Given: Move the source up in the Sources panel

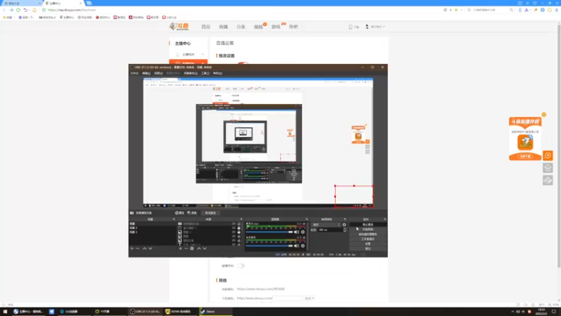Looking at the screenshot, I should (199, 249).
